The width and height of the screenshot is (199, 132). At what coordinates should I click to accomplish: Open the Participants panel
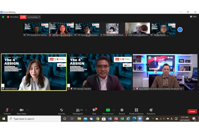[78, 110]
